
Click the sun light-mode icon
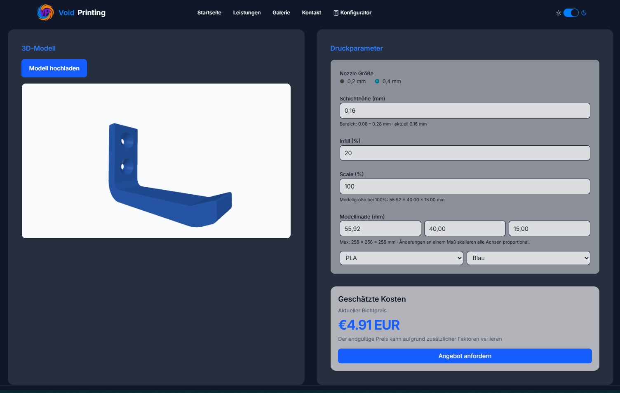pyautogui.click(x=558, y=13)
